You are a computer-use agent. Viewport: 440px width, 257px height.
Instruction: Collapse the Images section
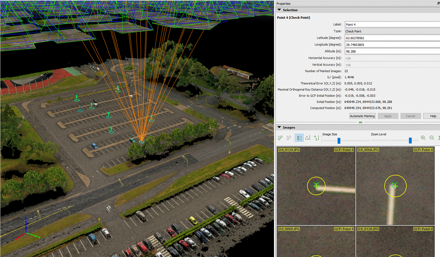coord(279,127)
